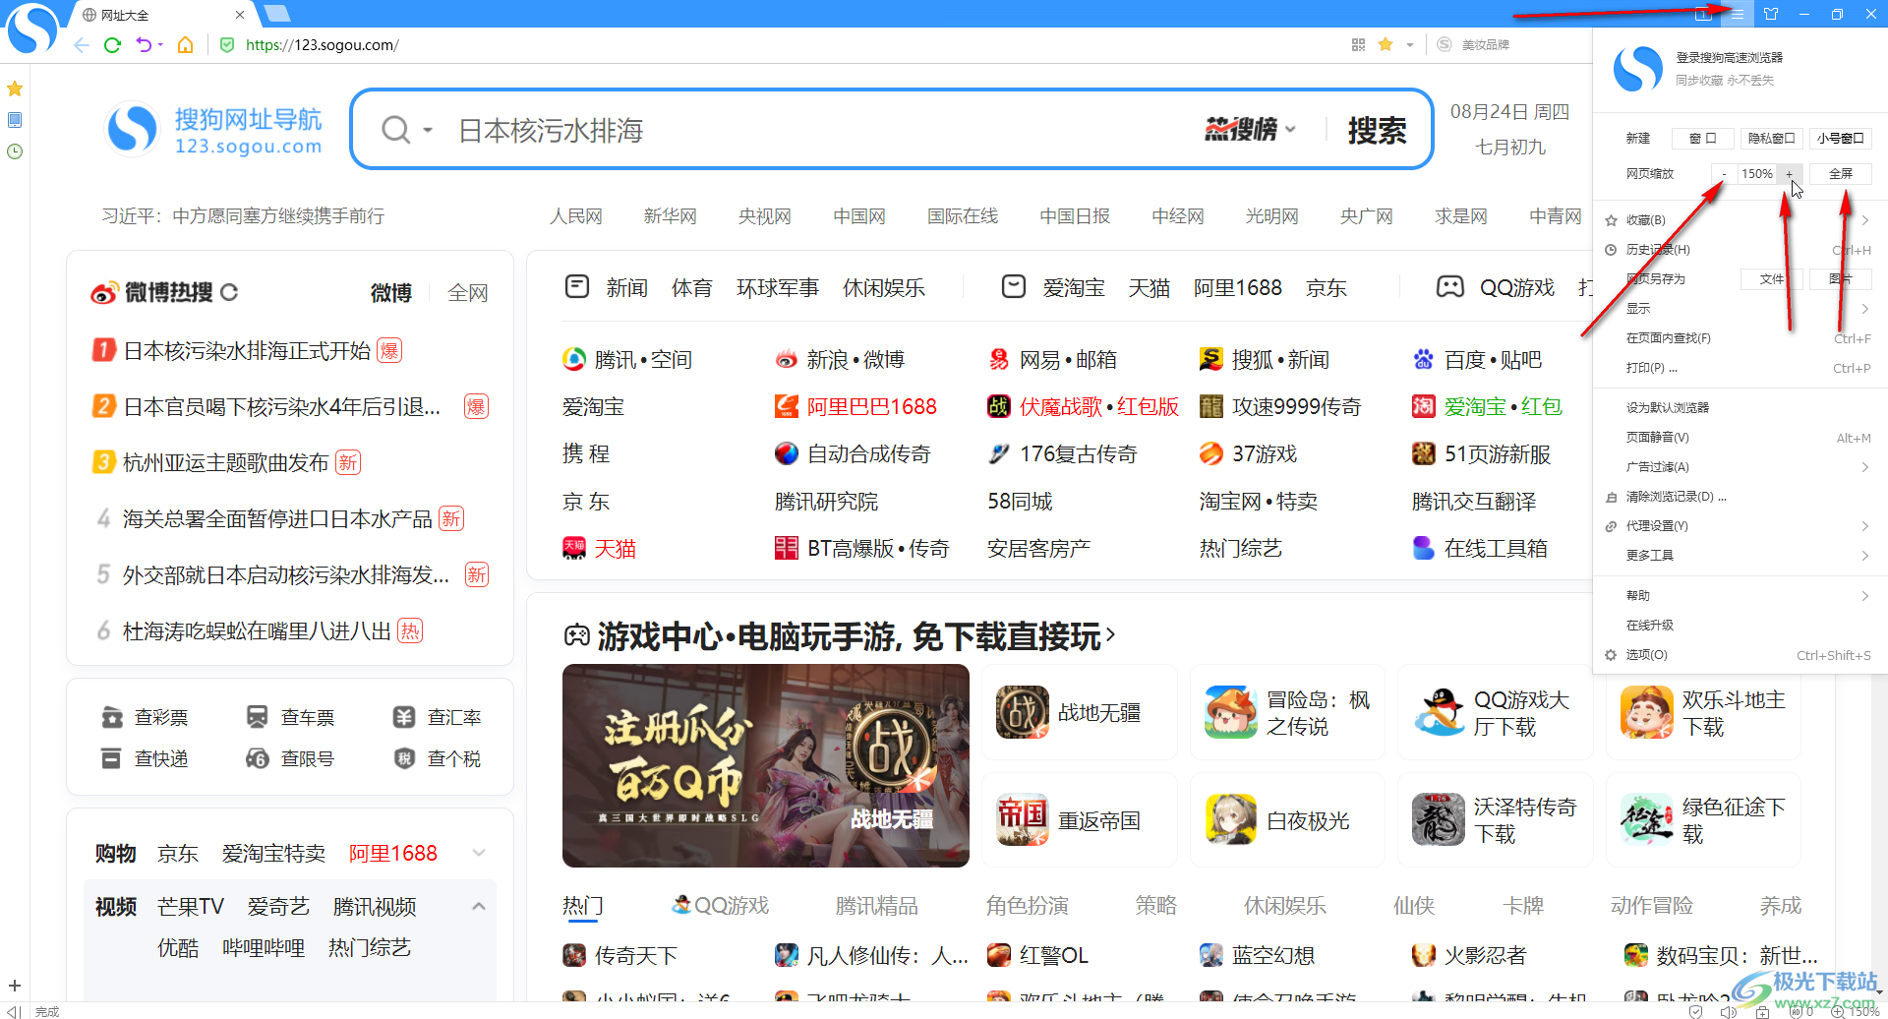The width and height of the screenshot is (1888, 1019).
Task: Bookmark page with the gold star icon
Action: point(1386,45)
